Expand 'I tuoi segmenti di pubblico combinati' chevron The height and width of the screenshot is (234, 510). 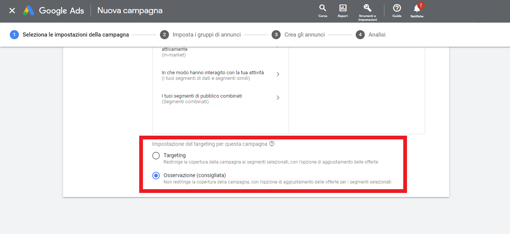coord(278,98)
